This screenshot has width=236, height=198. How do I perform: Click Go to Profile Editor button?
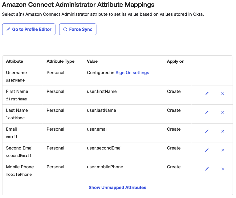pos(29,29)
